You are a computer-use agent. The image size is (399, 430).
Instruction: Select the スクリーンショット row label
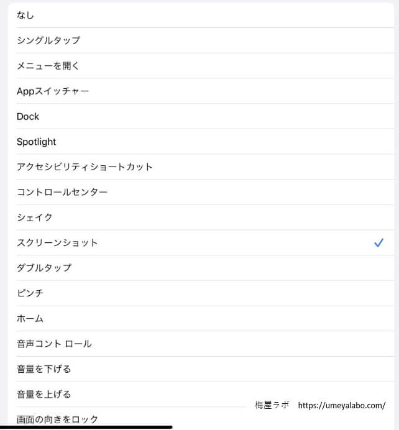click(x=57, y=243)
